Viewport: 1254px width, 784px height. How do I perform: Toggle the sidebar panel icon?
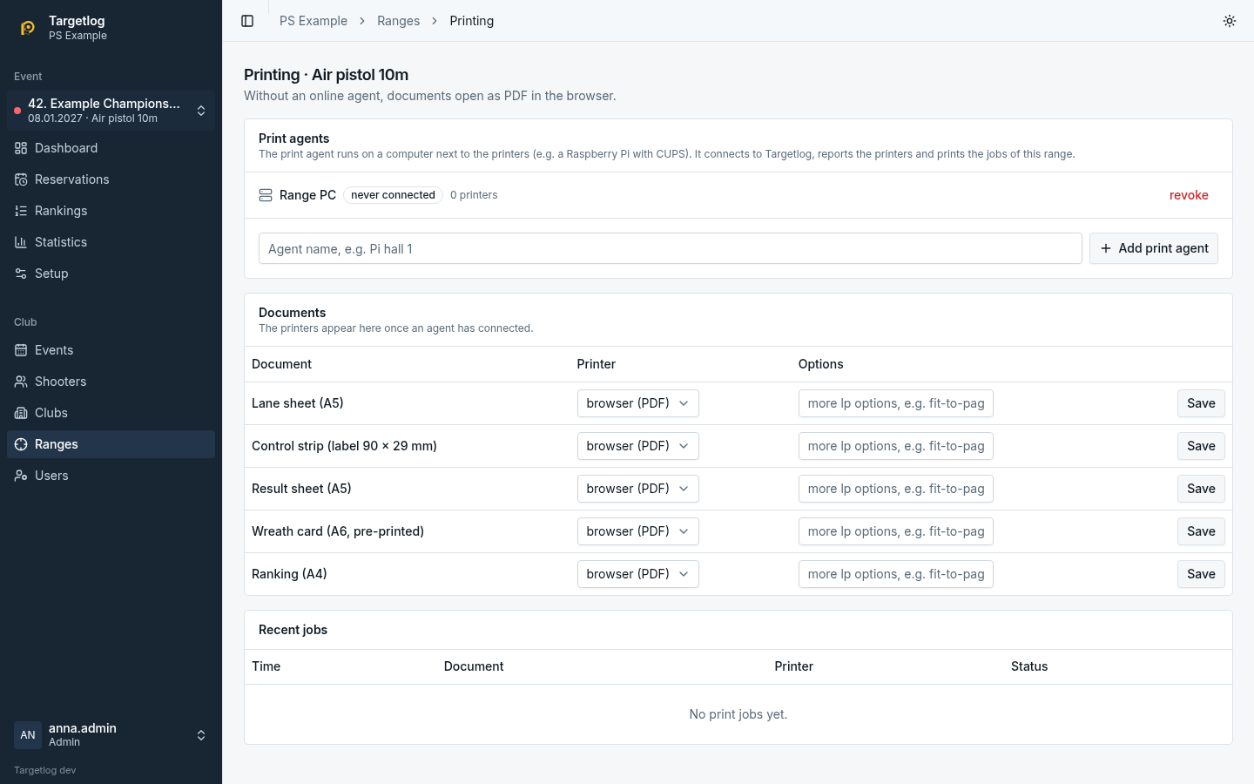(x=247, y=21)
